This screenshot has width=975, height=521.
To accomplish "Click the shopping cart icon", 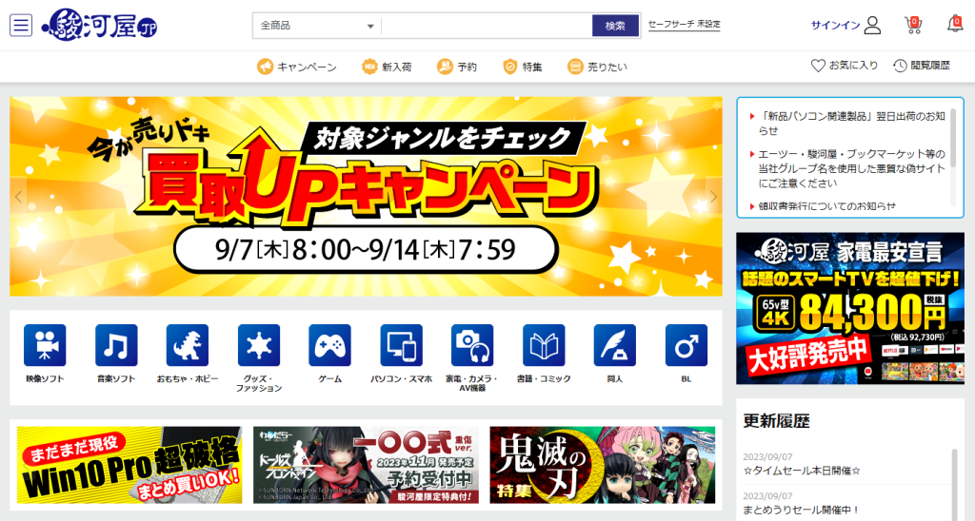I will pos(913,25).
